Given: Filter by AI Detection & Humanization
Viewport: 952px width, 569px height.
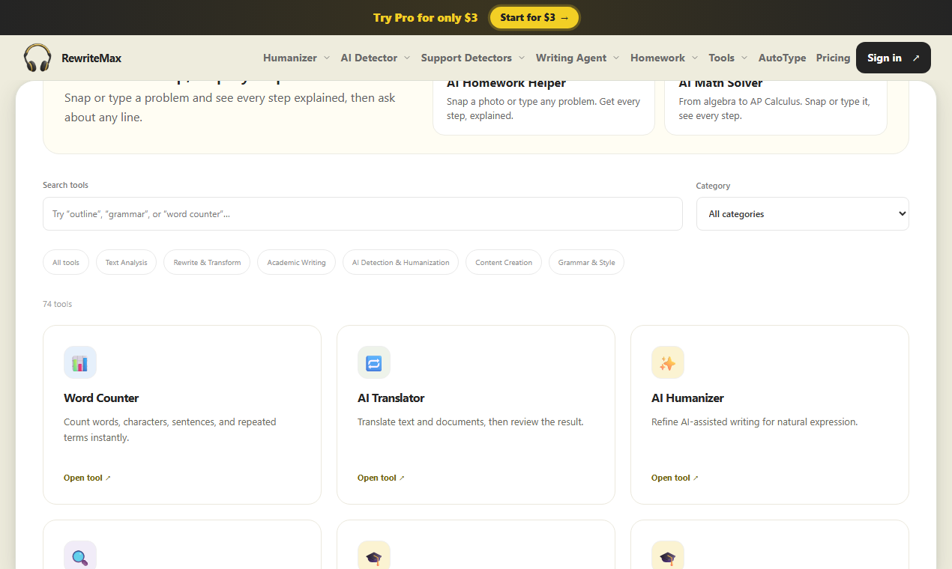Looking at the screenshot, I should [400, 262].
